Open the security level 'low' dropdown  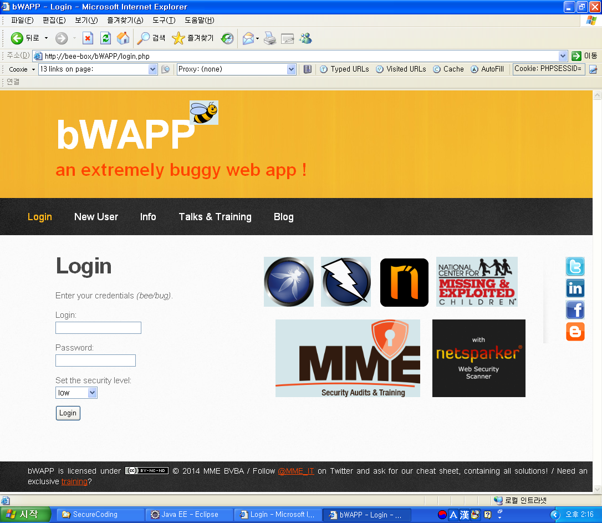[x=76, y=393]
